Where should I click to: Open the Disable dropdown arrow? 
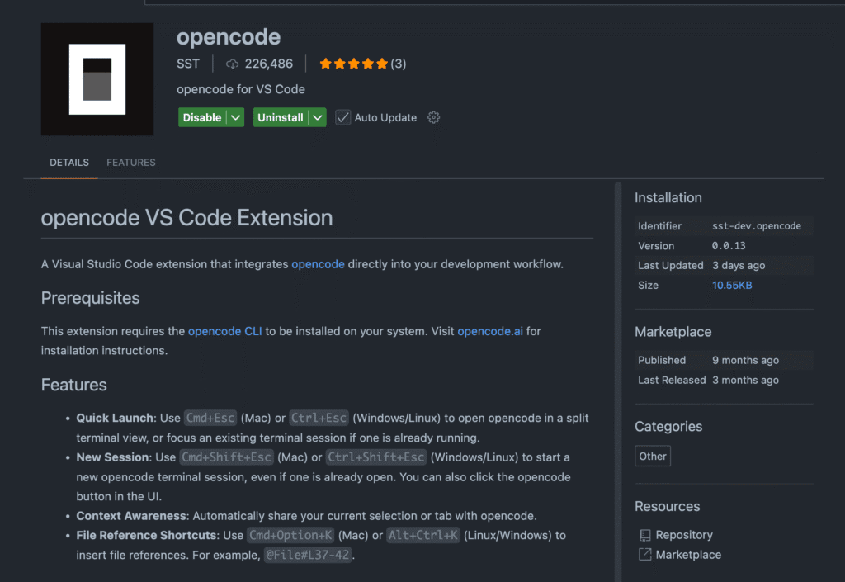[x=234, y=117]
